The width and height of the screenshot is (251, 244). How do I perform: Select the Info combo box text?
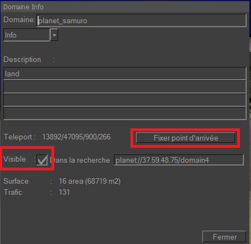click(27, 35)
